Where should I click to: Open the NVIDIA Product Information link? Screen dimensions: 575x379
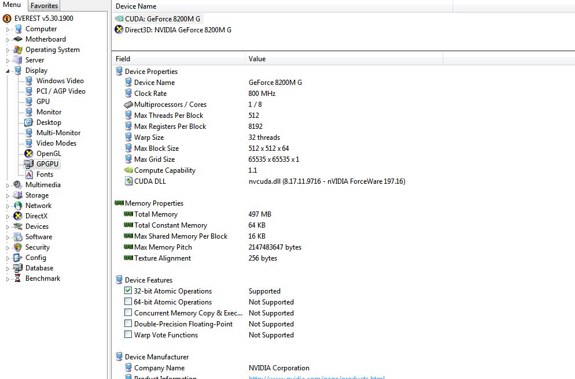click(316, 377)
